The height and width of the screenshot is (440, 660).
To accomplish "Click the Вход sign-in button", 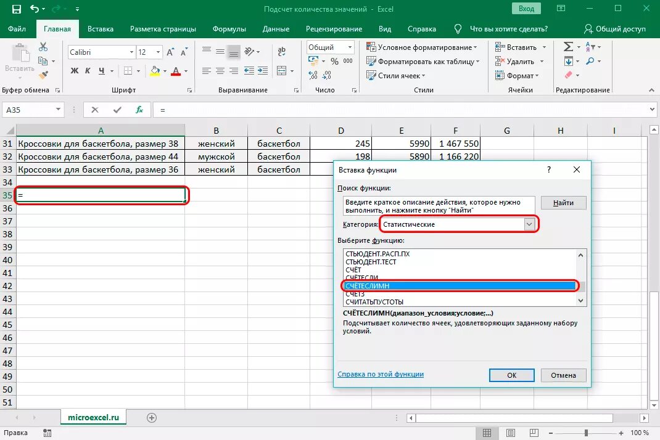I will coord(526,9).
